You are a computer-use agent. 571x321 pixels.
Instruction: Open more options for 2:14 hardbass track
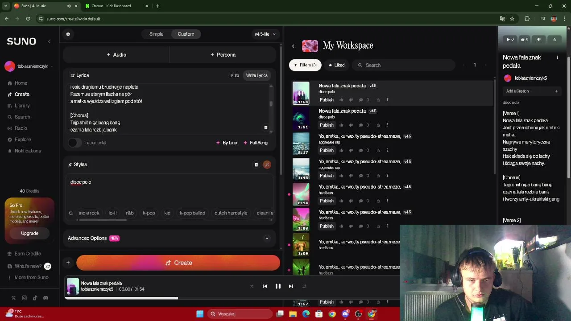[388, 201]
